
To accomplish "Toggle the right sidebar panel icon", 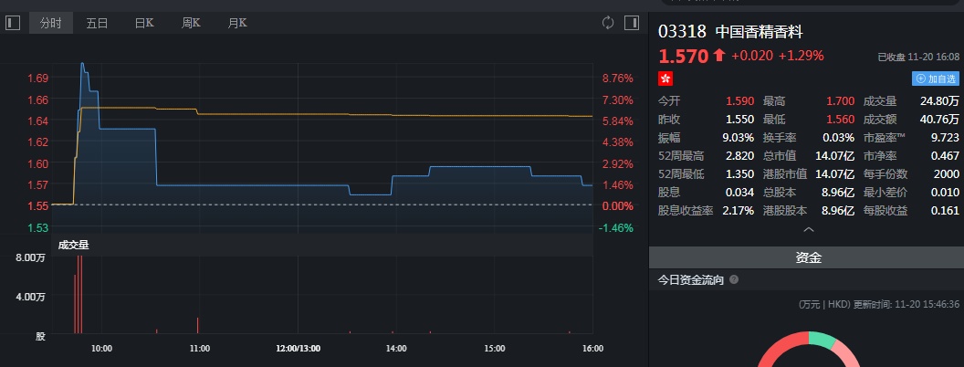I will point(631,23).
